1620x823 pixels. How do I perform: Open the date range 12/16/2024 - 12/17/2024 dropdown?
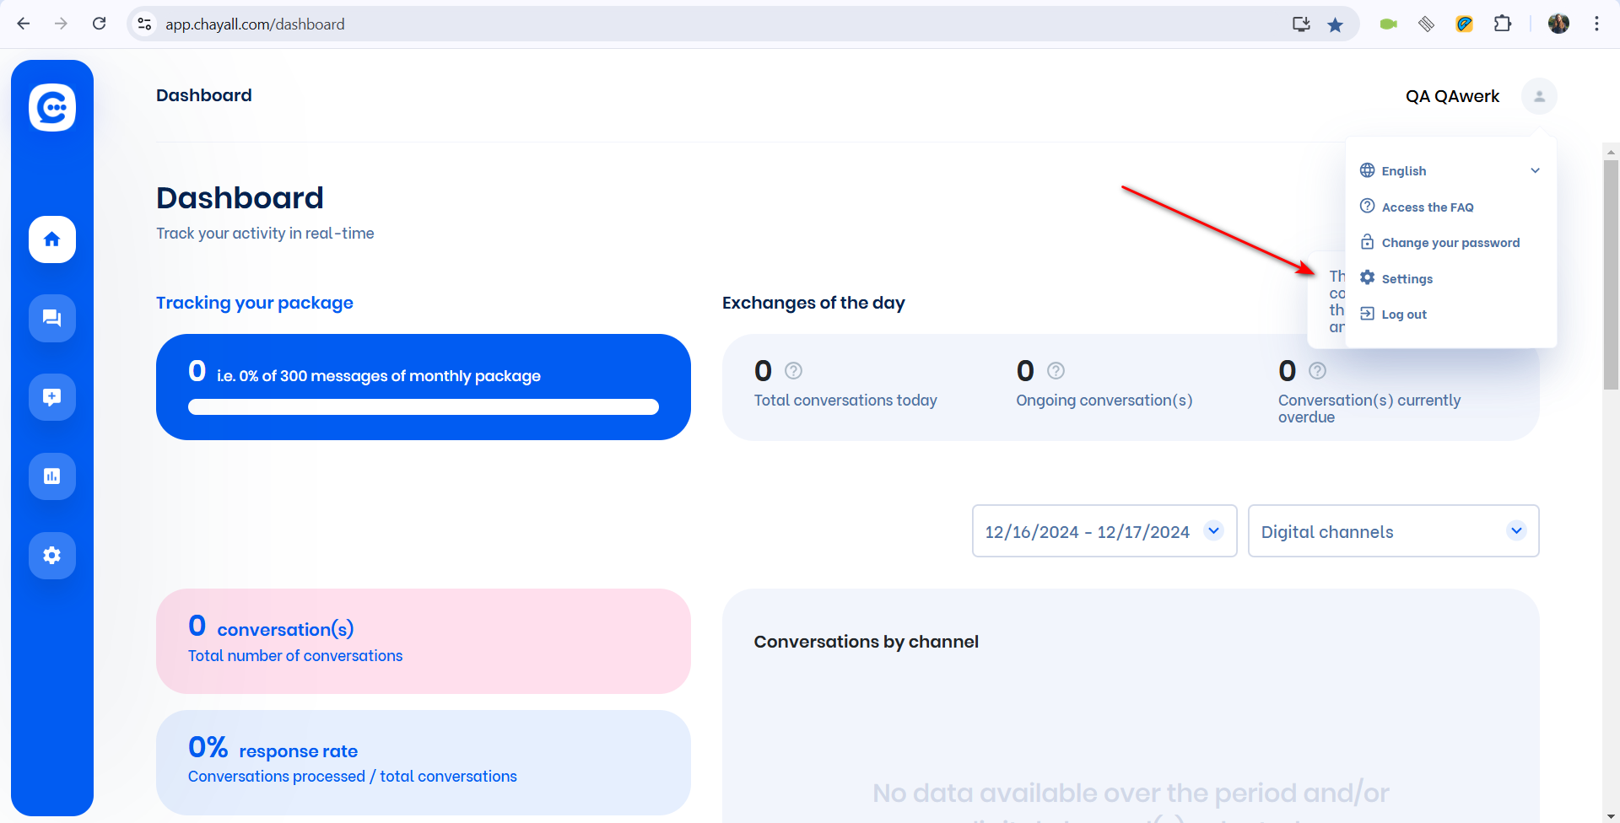coord(1104,531)
